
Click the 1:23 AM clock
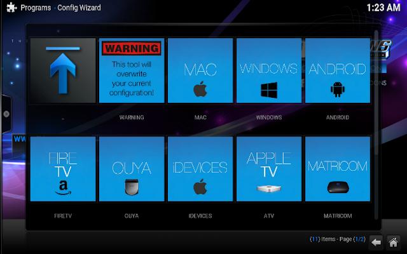[383, 8]
